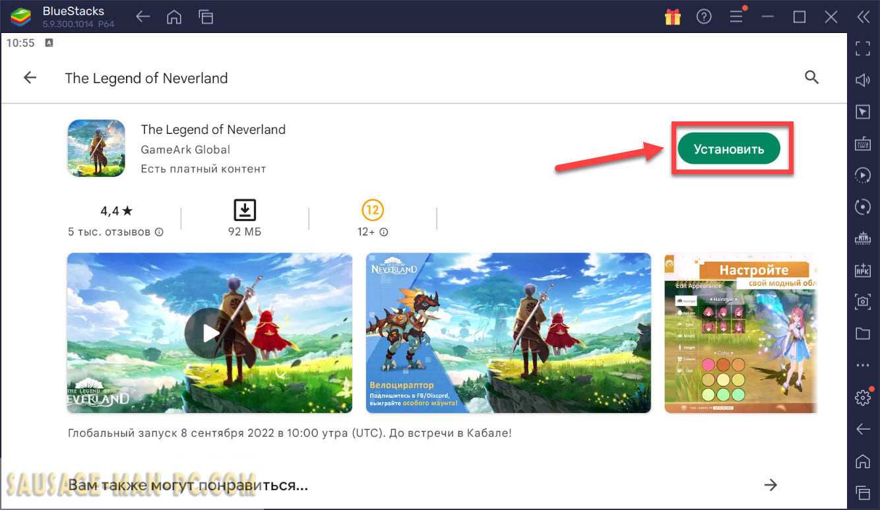Click the BlueStacks logo
This screenshot has width=880, height=510.
click(20, 17)
